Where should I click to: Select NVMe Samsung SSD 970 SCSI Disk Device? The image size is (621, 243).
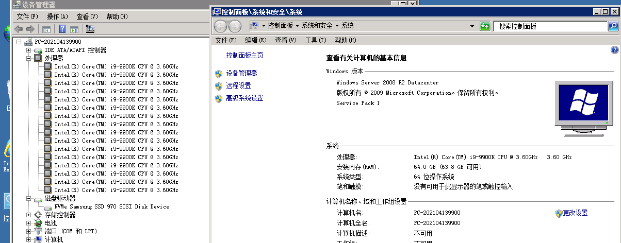[111, 207]
